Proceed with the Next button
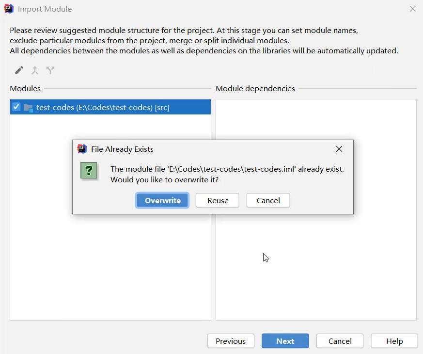This screenshot has width=423, height=354. pyautogui.click(x=285, y=341)
